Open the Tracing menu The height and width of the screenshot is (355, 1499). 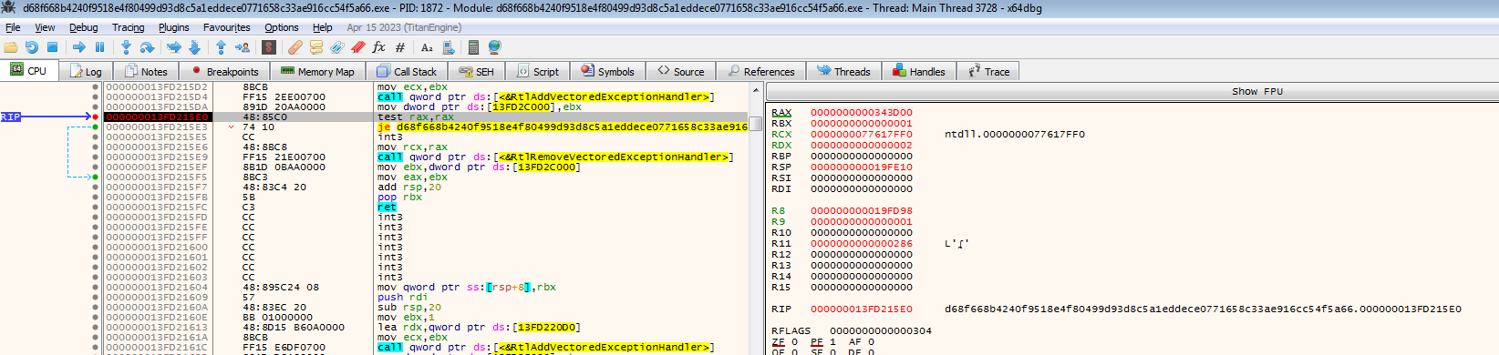pyautogui.click(x=129, y=27)
